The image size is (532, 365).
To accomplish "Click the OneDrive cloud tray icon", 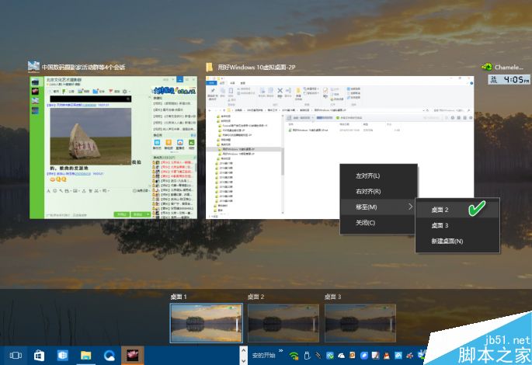I will tap(341, 356).
